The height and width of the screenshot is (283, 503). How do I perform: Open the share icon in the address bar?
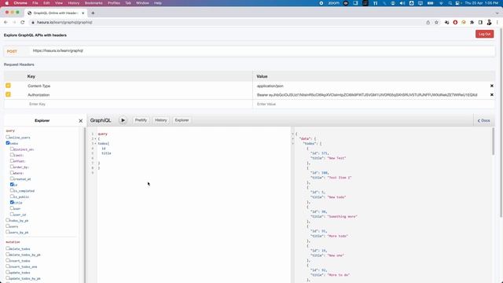point(428,23)
